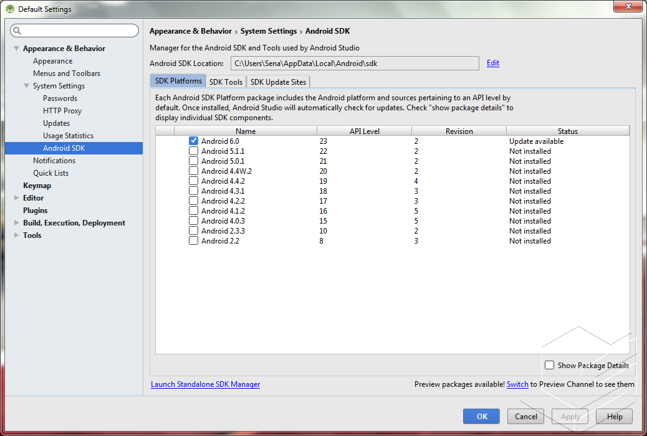Open the Updates settings page
Viewport: 647px width, 436px height.
coord(57,123)
